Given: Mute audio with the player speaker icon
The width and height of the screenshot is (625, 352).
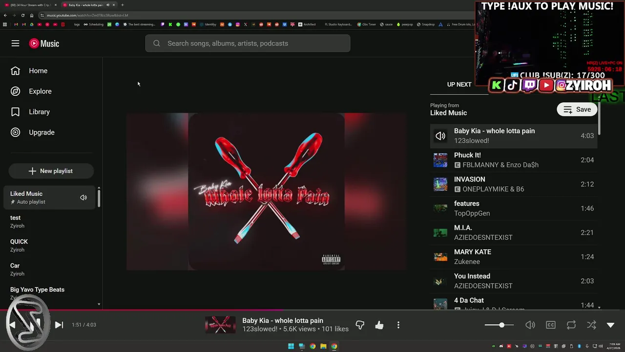Looking at the screenshot, I should tap(530, 325).
